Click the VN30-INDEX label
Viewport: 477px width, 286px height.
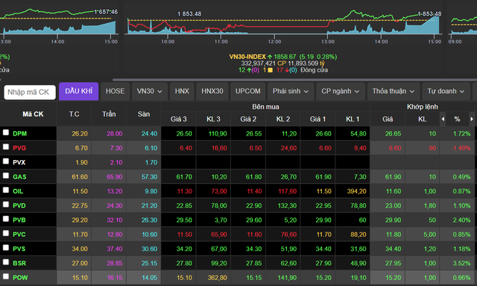pyautogui.click(x=247, y=57)
